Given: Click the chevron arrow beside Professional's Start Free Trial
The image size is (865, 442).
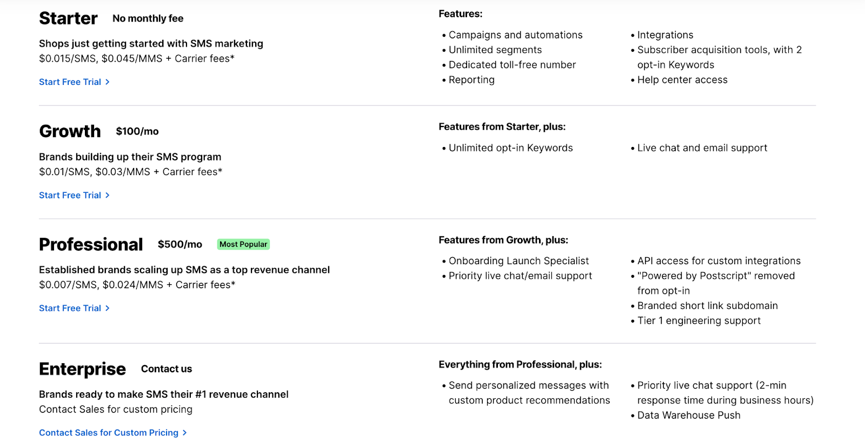Looking at the screenshot, I should tap(108, 308).
